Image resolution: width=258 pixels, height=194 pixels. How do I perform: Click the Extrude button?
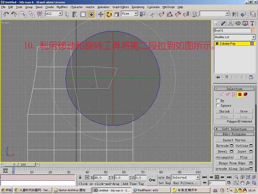tap(223, 146)
